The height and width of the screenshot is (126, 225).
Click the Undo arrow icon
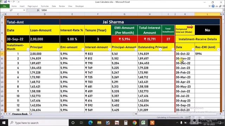pos(9,2)
